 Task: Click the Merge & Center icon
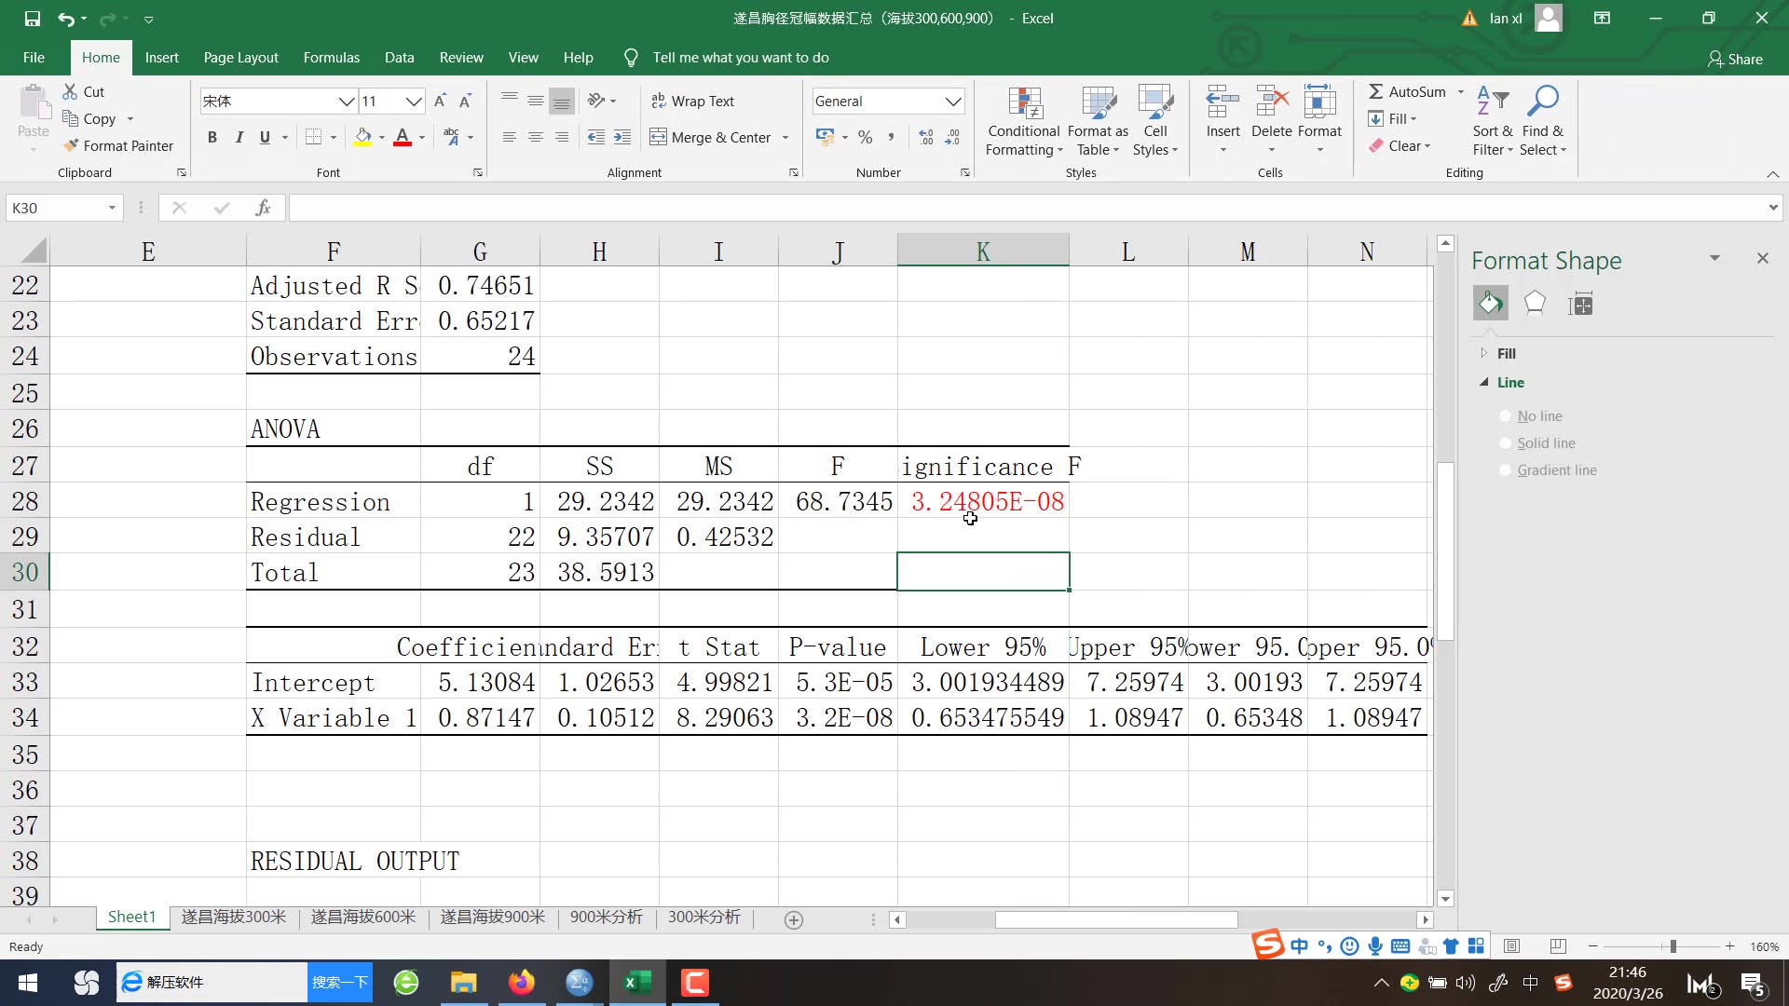click(x=659, y=137)
